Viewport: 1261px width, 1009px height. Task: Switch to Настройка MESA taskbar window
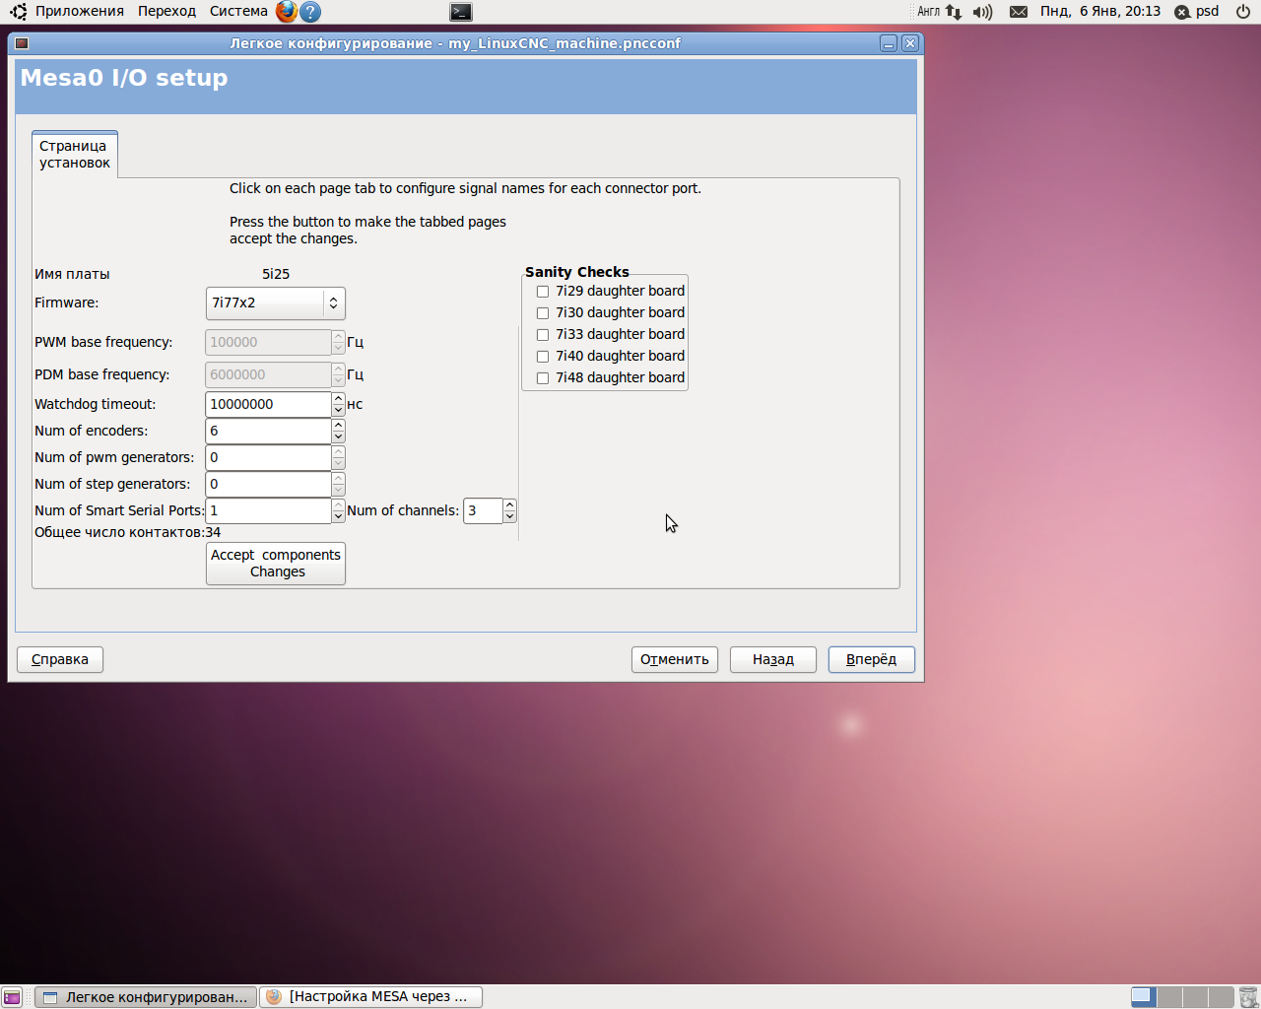pos(371,997)
